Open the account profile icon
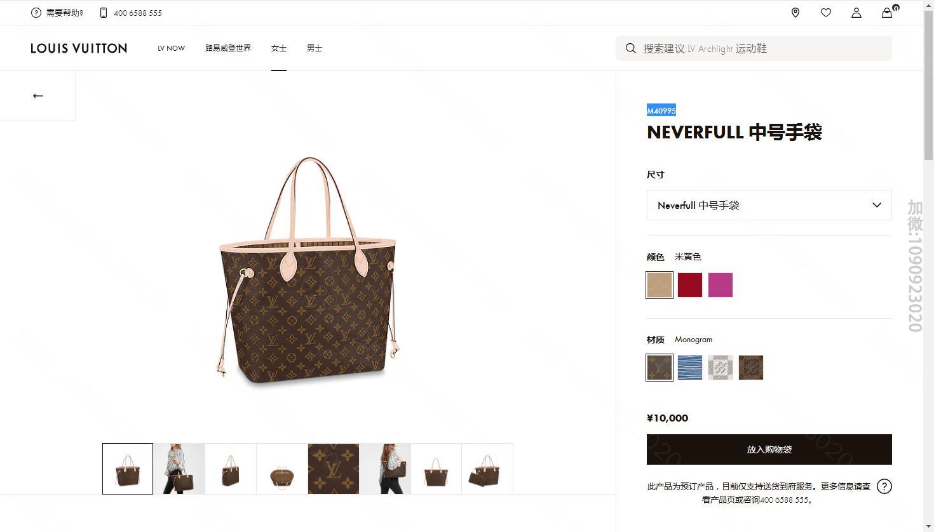The image size is (934, 532). point(856,13)
